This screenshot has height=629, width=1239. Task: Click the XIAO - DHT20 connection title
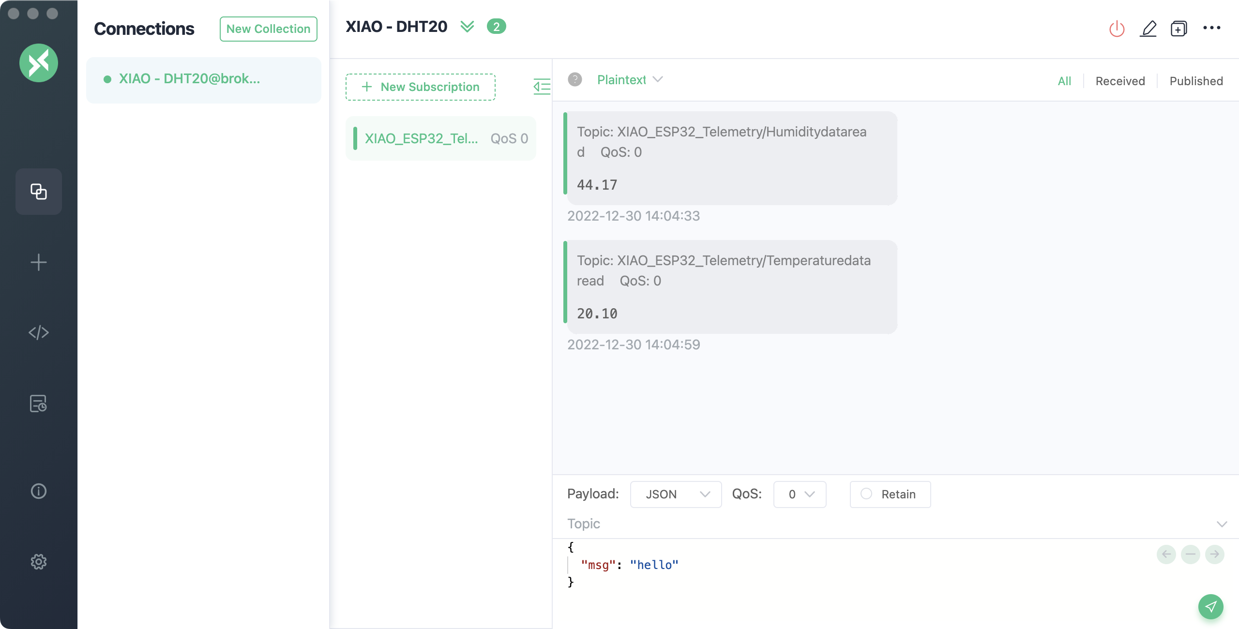point(396,27)
